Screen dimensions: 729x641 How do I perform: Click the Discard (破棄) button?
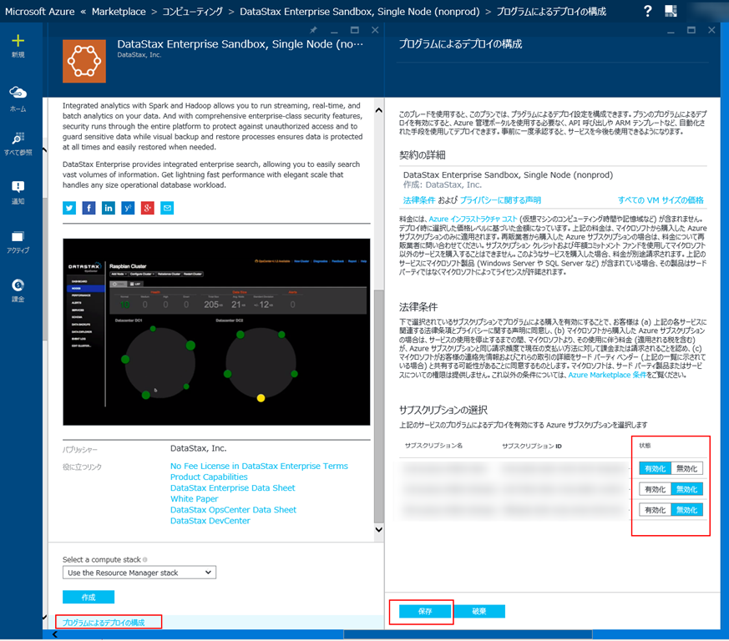pos(479,611)
